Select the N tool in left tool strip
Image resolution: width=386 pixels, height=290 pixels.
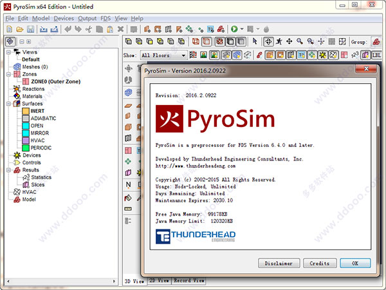(128, 184)
